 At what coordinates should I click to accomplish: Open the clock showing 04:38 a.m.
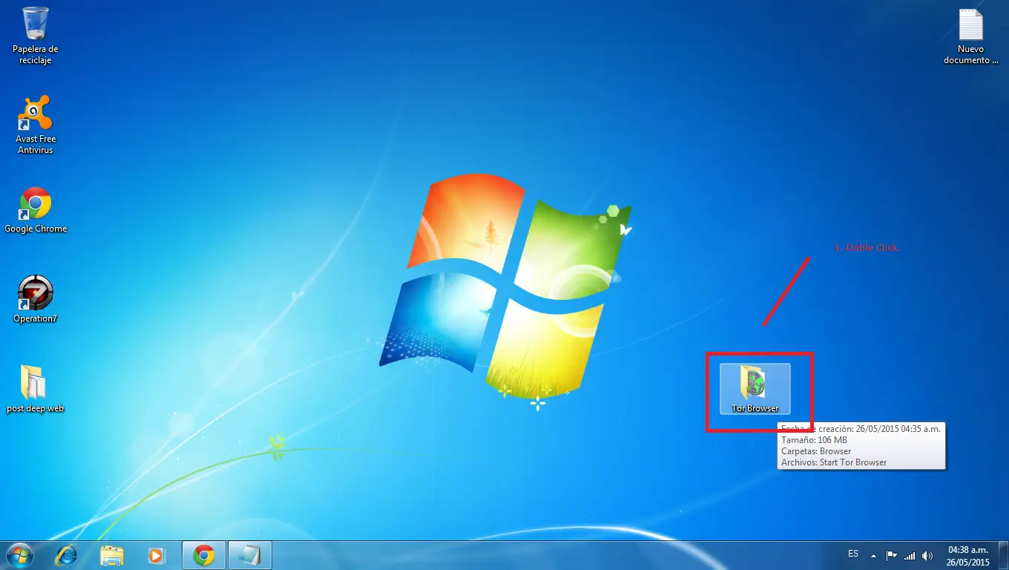point(968,550)
